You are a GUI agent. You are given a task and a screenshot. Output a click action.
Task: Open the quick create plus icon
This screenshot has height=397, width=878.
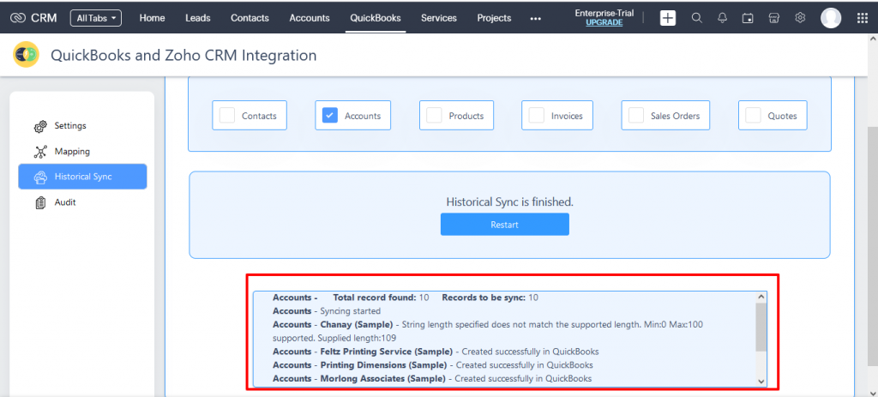click(667, 18)
